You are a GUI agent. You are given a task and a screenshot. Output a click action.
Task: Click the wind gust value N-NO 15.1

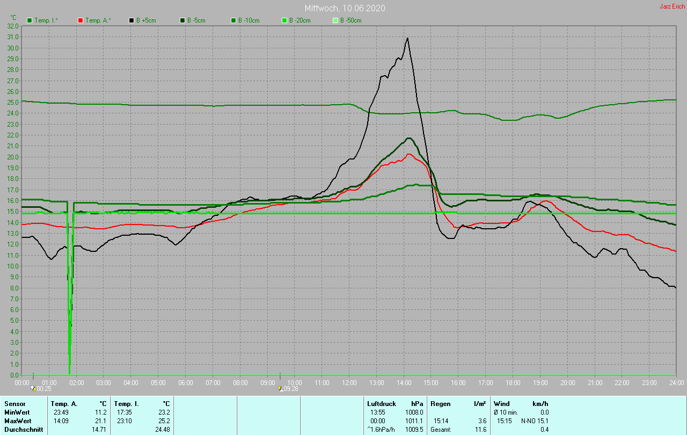tap(535, 421)
